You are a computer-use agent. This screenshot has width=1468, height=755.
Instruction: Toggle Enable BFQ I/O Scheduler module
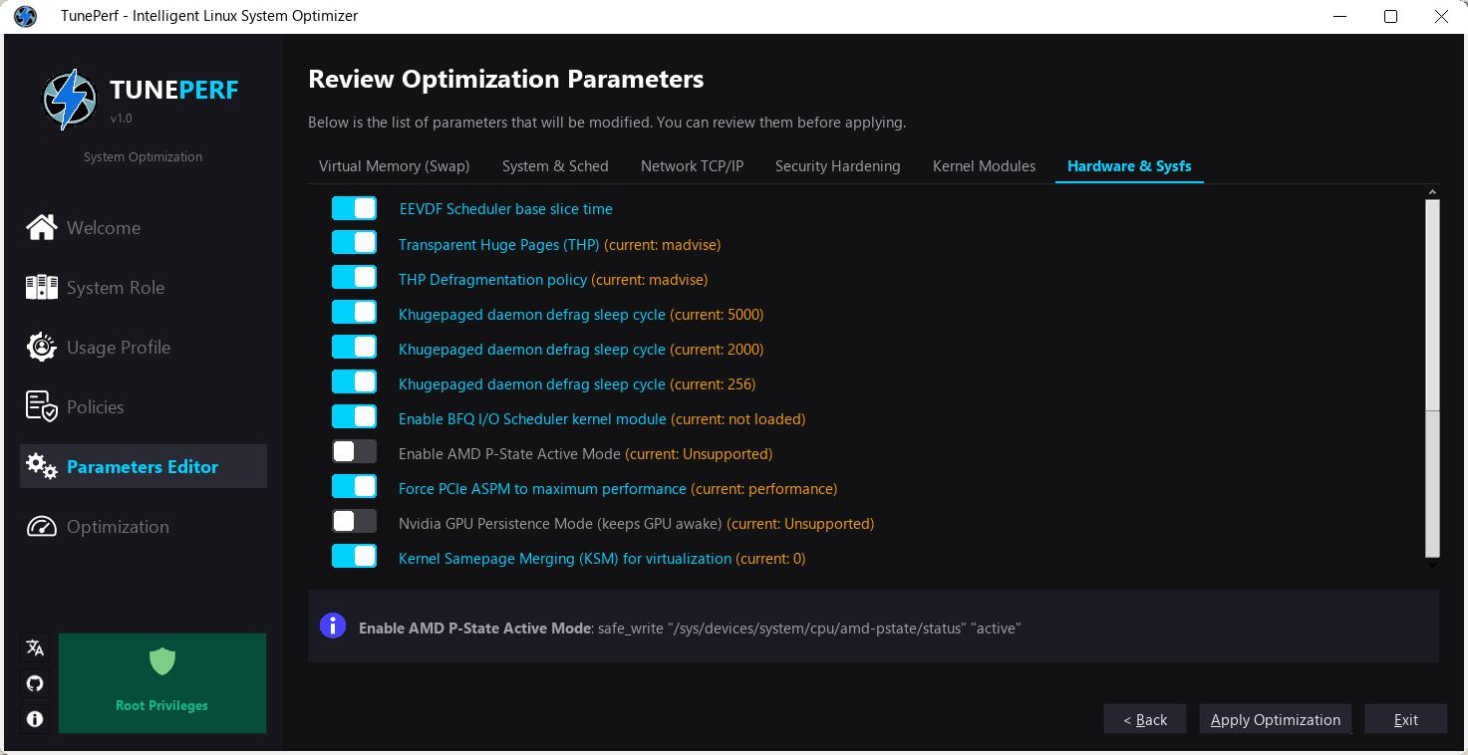pos(354,417)
